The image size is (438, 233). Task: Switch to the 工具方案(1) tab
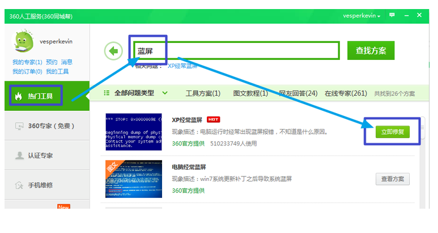[202, 93]
